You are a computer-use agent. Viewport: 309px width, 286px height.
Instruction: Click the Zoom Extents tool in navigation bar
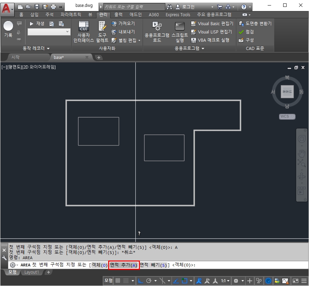click(301, 163)
